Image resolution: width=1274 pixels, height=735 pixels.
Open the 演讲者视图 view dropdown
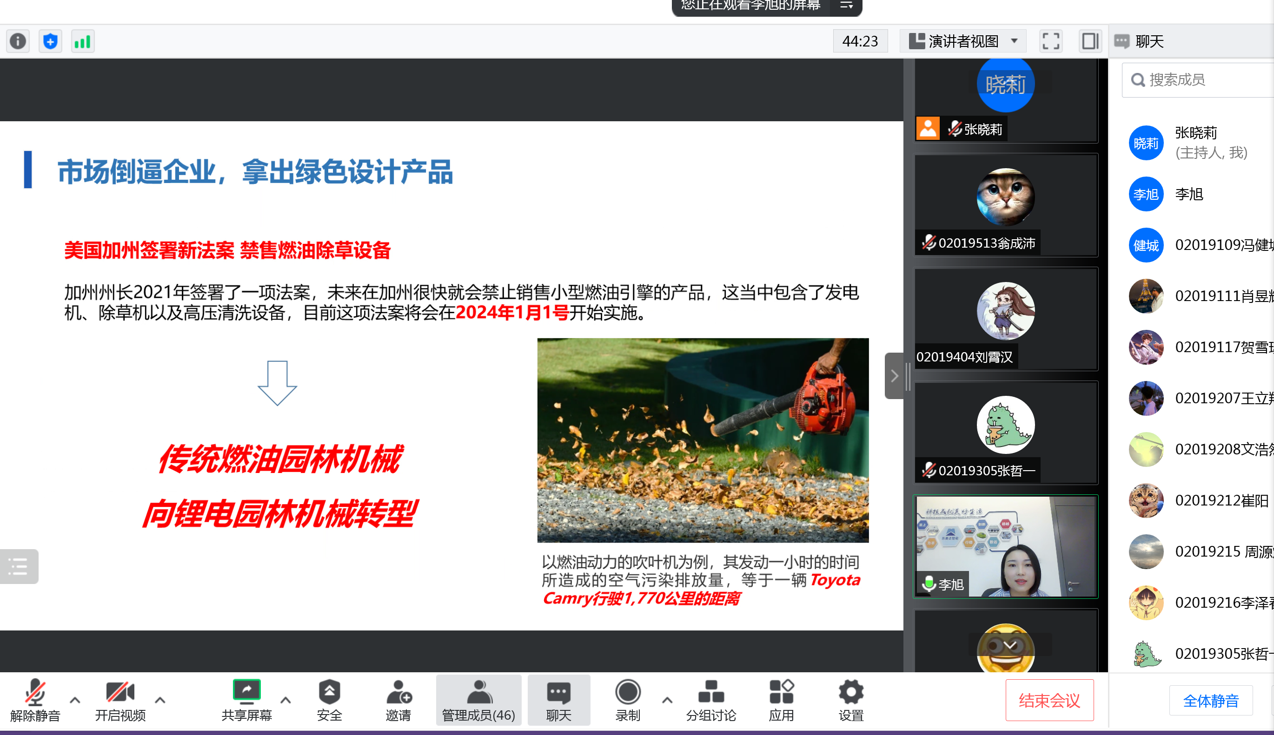[x=963, y=41]
